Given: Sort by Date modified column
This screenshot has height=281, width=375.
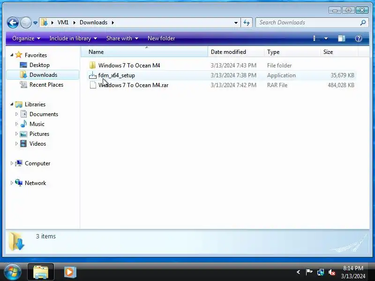Looking at the screenshot, I should [x=236, y=52].
